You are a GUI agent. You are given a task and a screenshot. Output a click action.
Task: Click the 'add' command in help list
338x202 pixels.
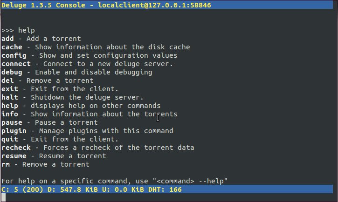coord(7,39)
